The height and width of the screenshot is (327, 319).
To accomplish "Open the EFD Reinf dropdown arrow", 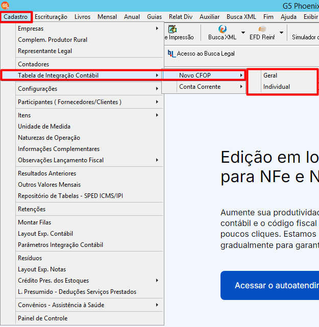I will coord(281,33).
